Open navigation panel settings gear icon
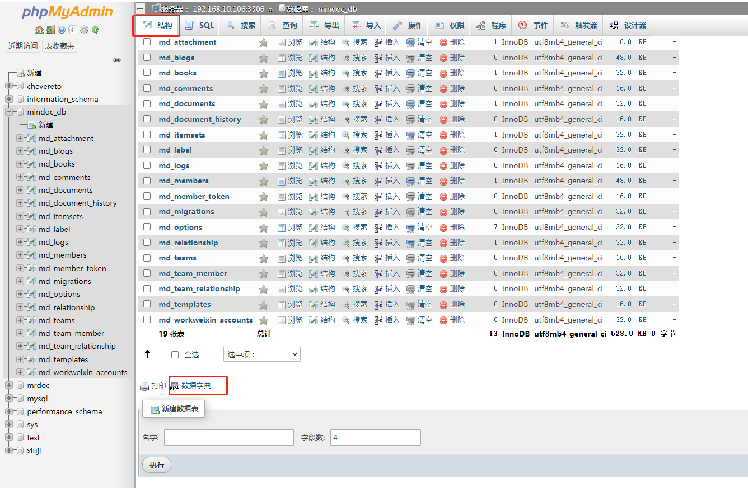 click(x=84, y=30)
